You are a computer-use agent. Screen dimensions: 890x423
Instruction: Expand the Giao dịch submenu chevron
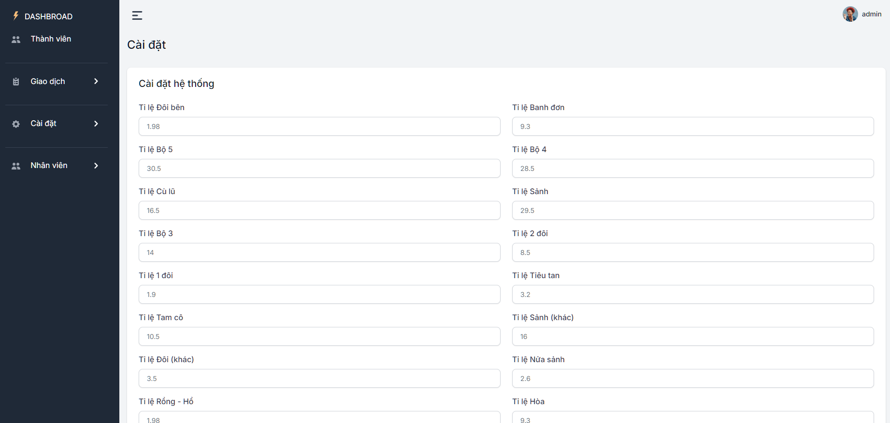point(96,81)
